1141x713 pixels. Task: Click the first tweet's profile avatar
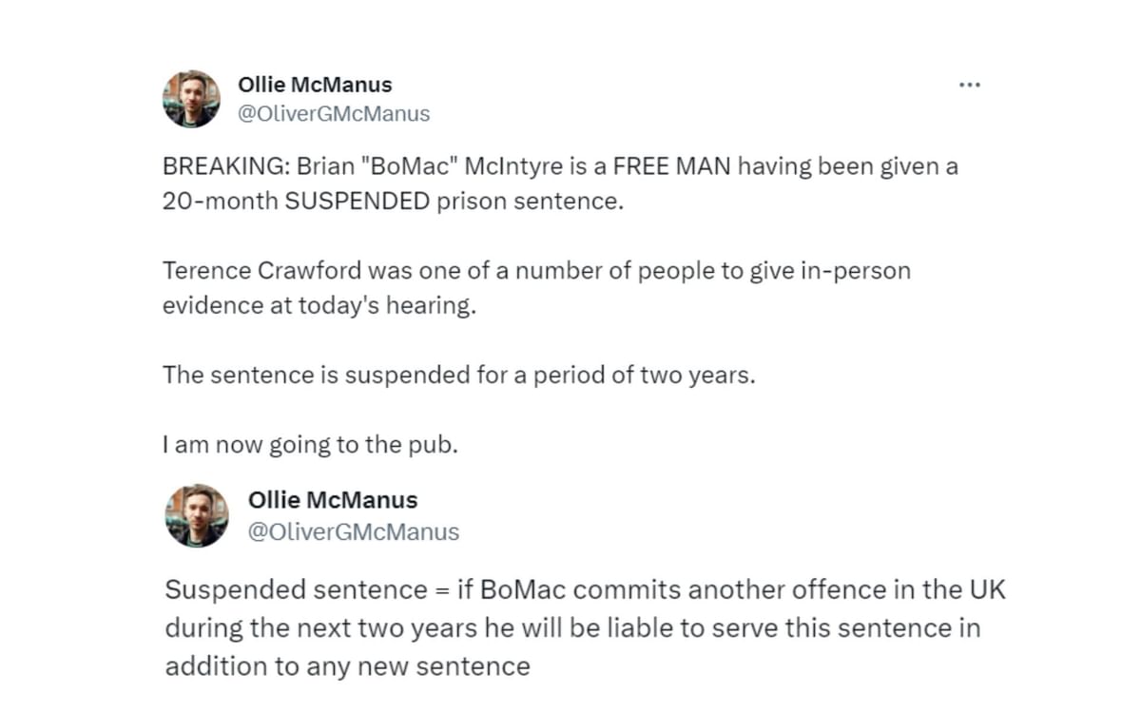tap(191, 99)
